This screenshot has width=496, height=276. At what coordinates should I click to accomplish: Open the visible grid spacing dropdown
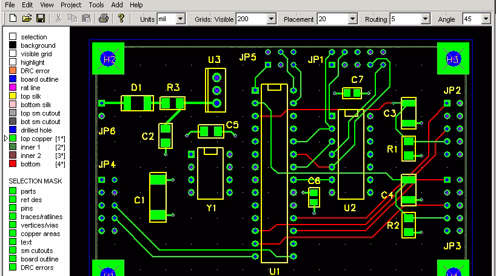coord(271,19)
